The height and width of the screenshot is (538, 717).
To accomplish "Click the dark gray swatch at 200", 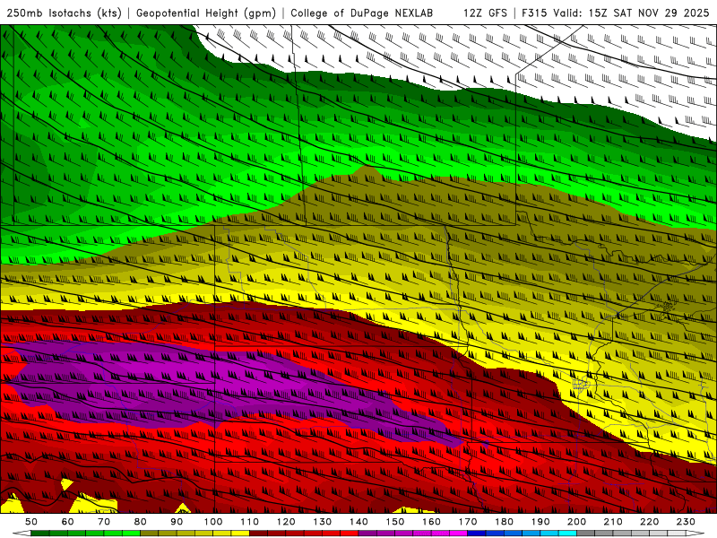I will (586, 534).
